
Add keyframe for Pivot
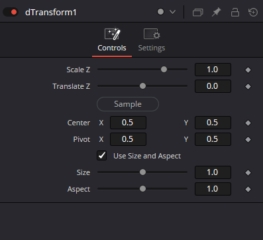pos(248,139)
